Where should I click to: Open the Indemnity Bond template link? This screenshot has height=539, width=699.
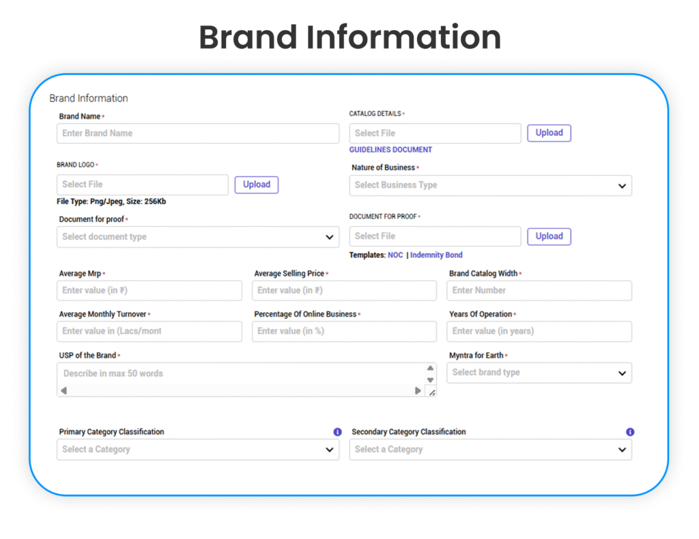coord(436,254)
